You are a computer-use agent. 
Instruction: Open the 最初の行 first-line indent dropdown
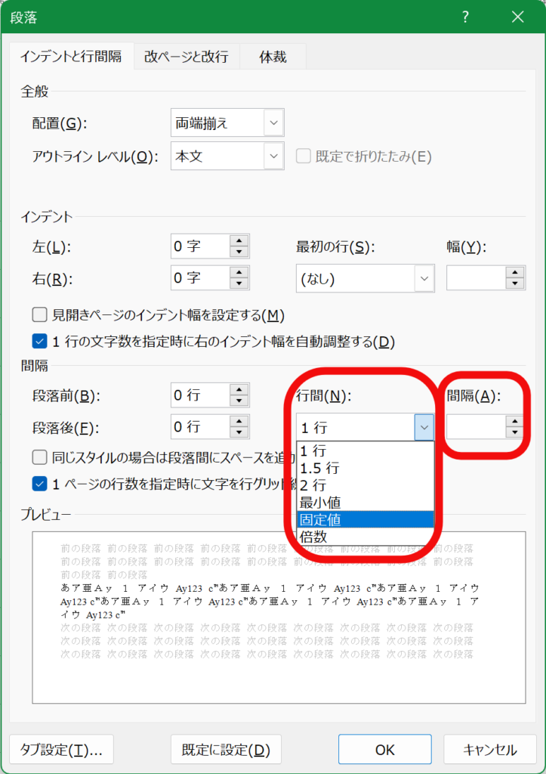tap(424, 279)
